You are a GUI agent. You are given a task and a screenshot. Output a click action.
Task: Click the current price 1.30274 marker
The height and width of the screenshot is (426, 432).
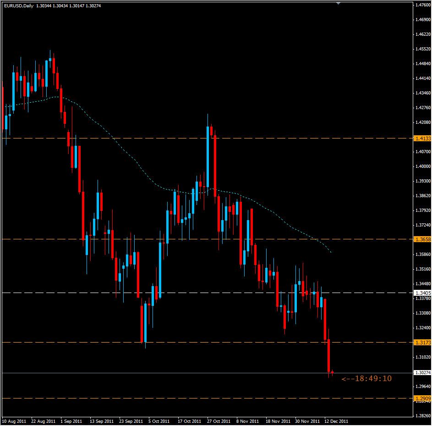[421, 373]
